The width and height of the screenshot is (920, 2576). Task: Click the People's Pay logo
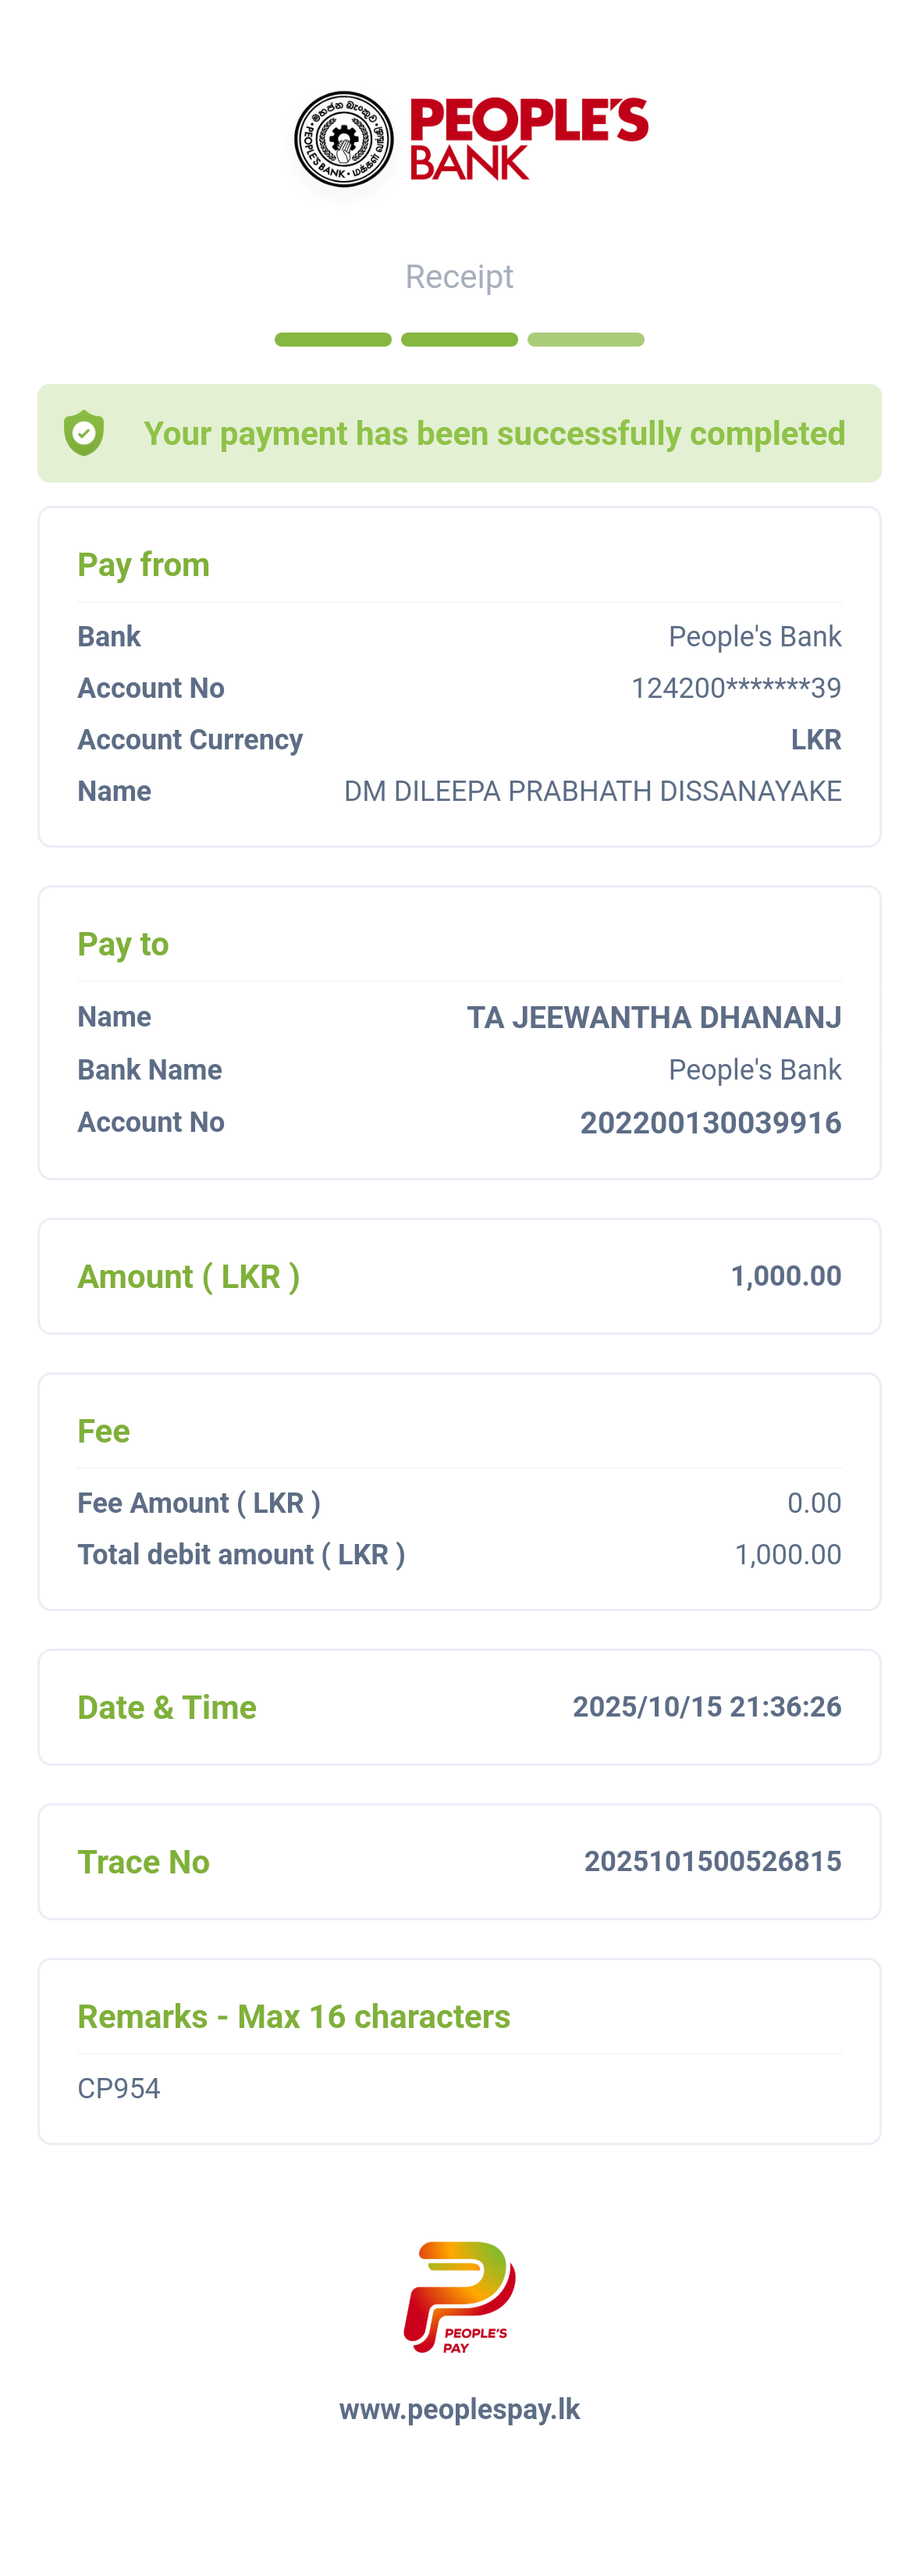pos(459,2297)
